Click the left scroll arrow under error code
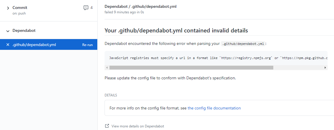 click(x=107, y=67)
